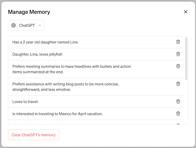Click the memory list scrollbar thumb
196x148 pixels.
(186, 59)
